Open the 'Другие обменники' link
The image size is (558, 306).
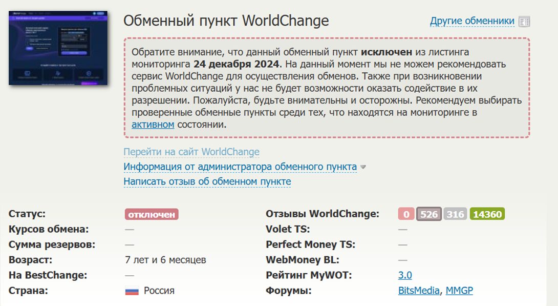pos(472,21)
